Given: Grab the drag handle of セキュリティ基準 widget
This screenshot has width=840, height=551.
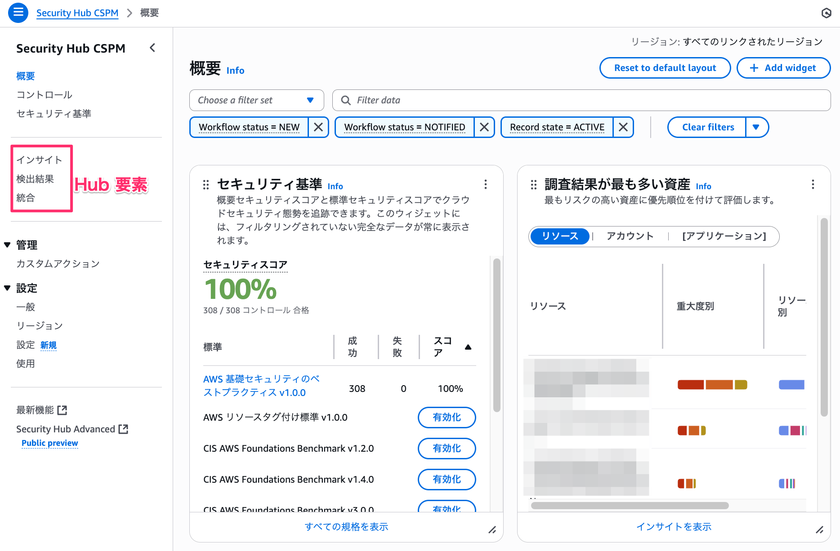Looking at the screenshot, I should [206, 184].
